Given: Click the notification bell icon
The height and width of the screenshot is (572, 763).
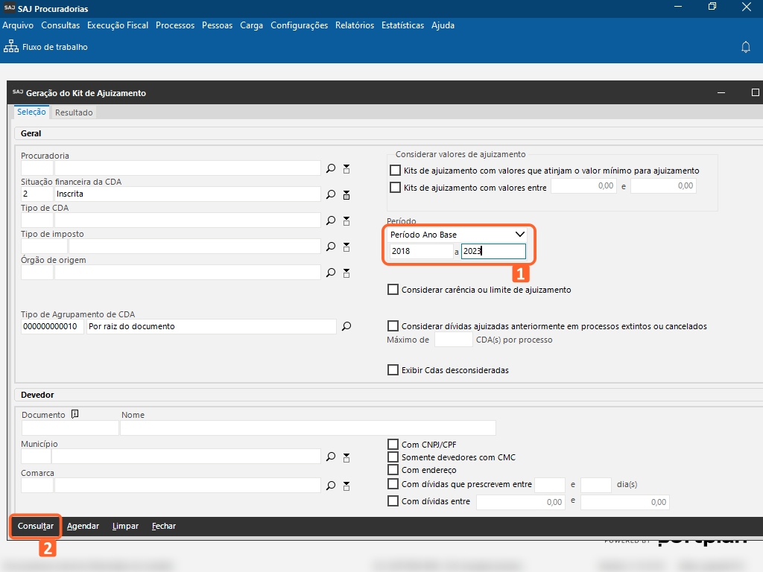Looking at the screenshot, I should point(745,47).
